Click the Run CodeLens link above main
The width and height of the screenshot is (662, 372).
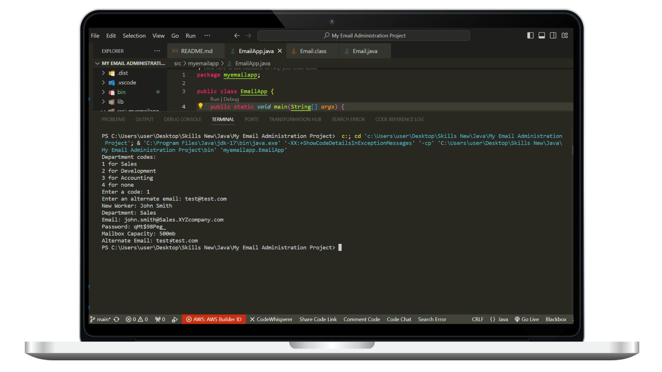coord(214,99)
